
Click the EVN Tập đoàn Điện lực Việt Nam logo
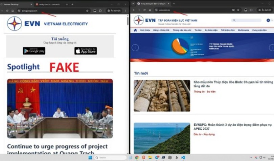click(165, 20)
